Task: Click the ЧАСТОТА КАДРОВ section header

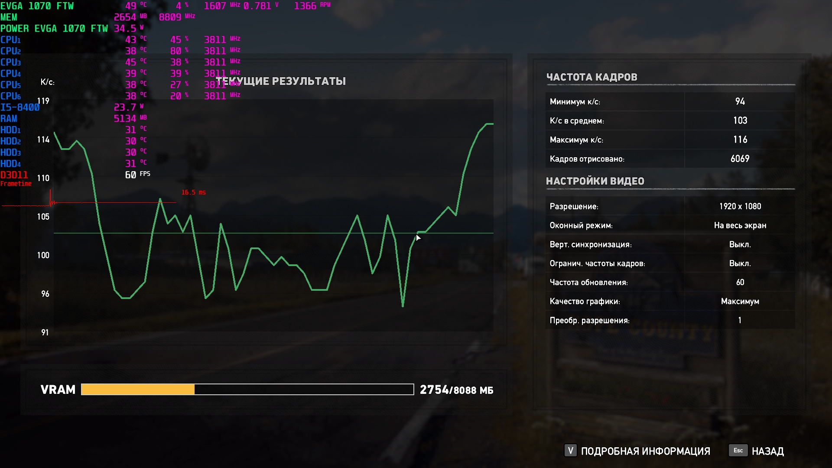Action: 591,77
